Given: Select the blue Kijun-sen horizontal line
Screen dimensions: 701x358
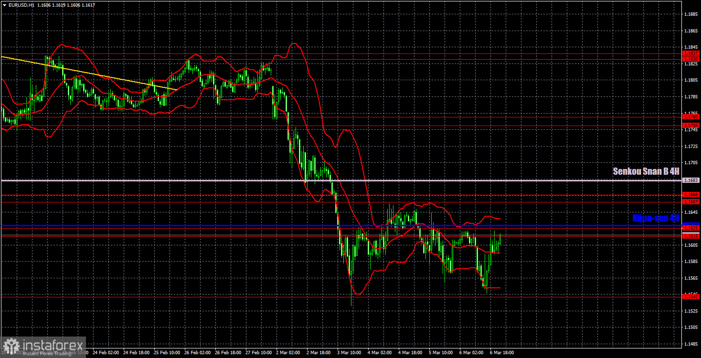Looking at the screenshot, I should tap(341, 225).
